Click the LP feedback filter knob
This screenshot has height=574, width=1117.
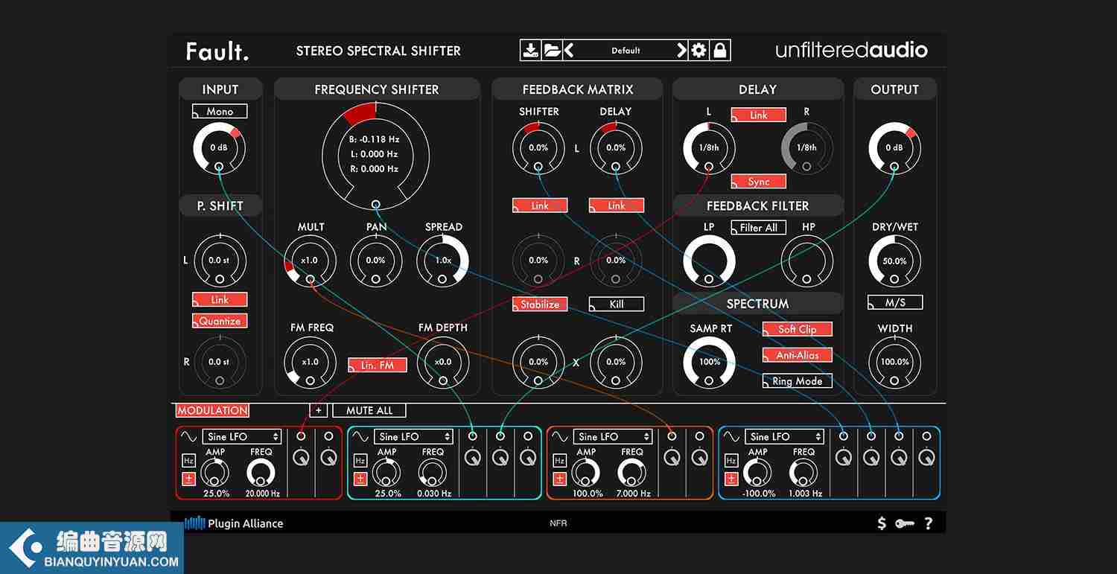point(709,261)
